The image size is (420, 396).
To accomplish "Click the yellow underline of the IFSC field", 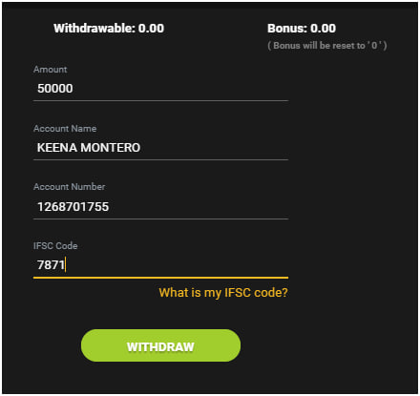I will click(160, 278).
